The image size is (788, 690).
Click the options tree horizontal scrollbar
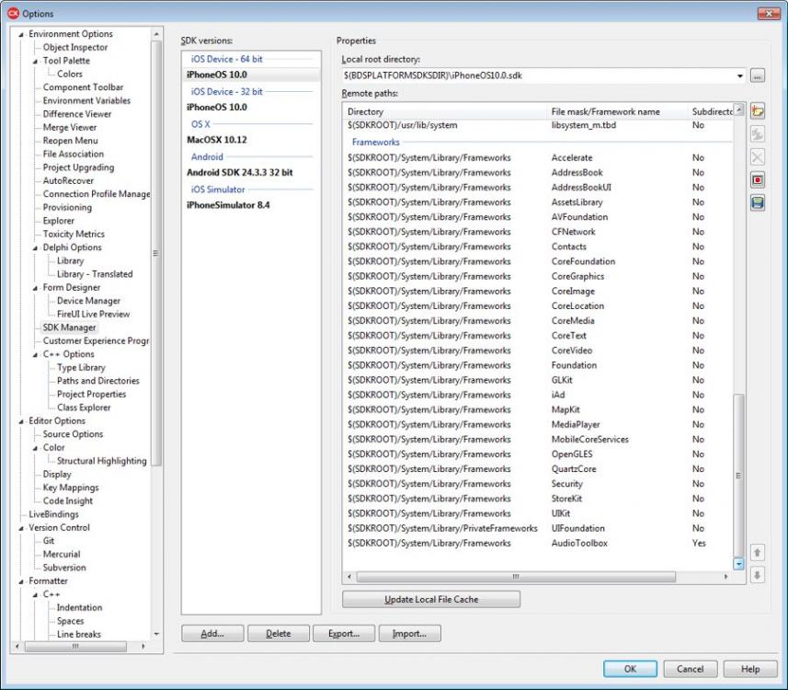(x=76, y=646)
